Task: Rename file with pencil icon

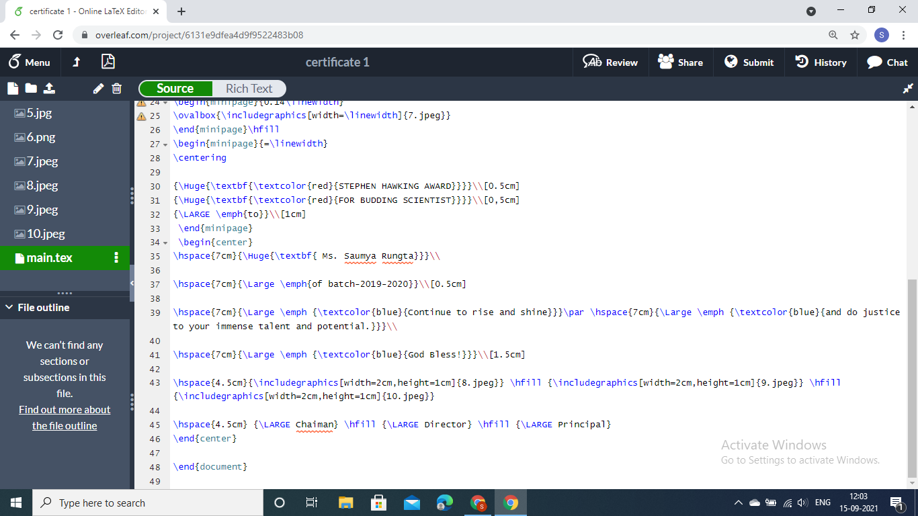Action: point(98,88)
